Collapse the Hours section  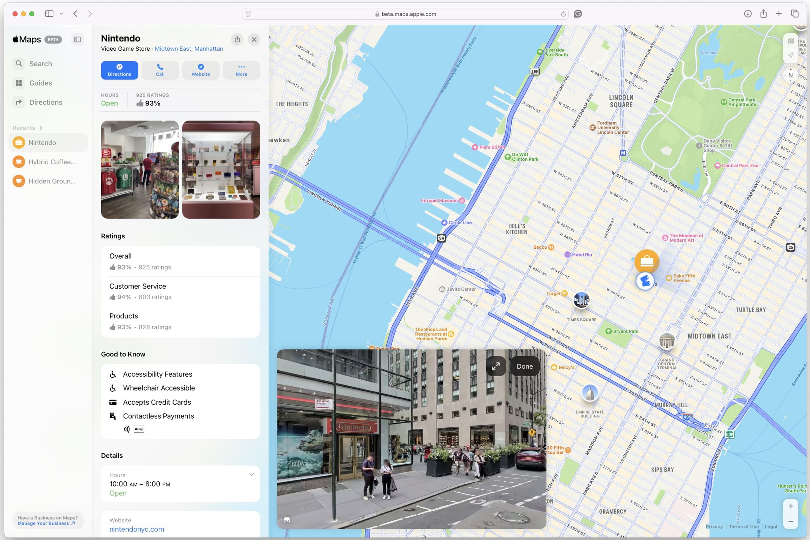(x=251, y=475)
